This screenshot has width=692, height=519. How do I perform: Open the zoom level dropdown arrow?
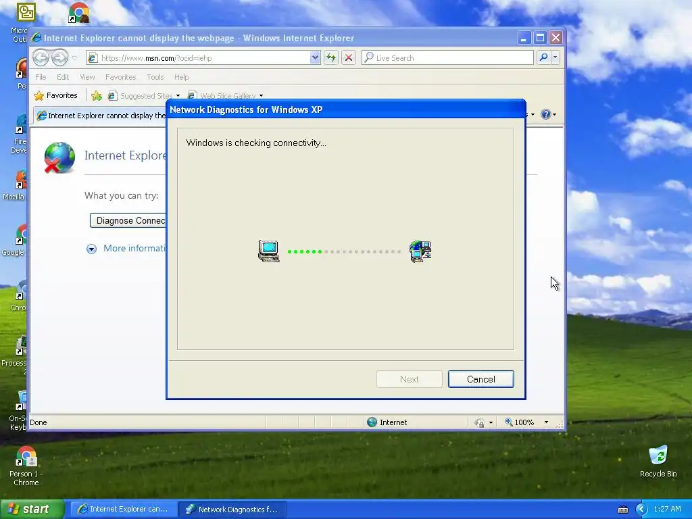[x=546, y=422]
